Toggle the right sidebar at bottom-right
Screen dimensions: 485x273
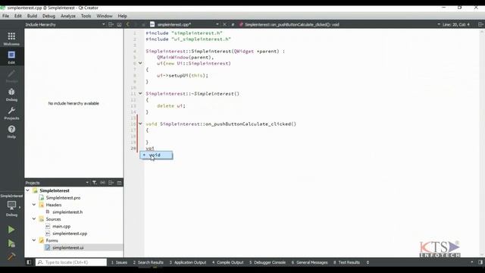pyautogui.click(x=480, y=262)
